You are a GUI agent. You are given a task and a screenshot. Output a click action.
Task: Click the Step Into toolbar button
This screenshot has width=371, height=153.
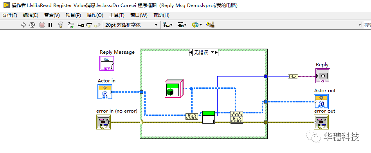[x=81, y=25]
